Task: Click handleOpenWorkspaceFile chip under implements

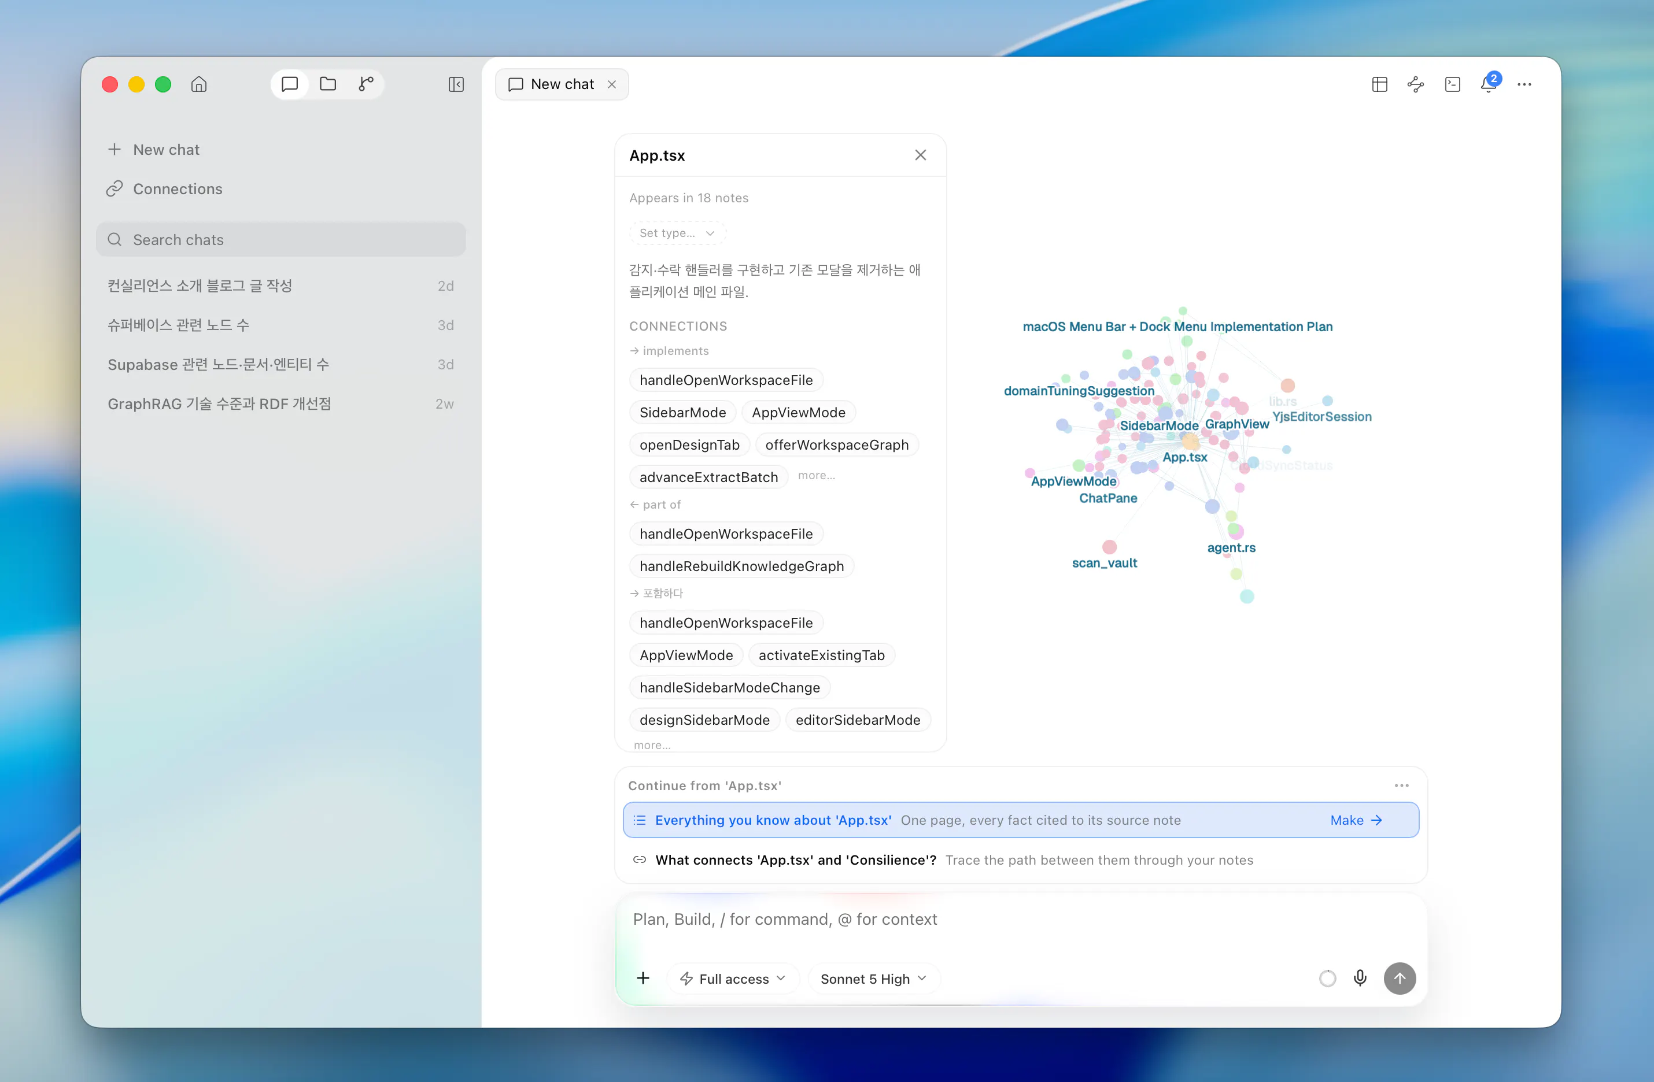Action: coord(726,380)
